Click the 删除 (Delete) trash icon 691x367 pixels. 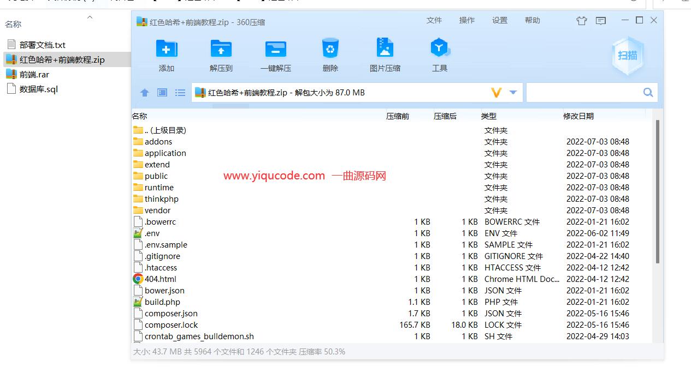[330, 48]
